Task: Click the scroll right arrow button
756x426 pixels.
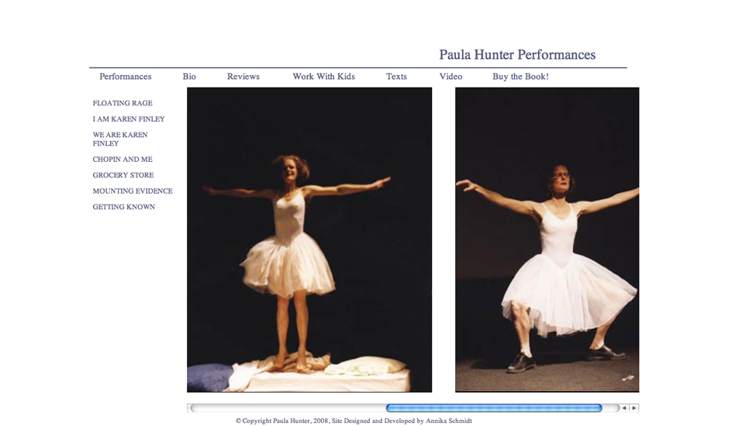Action: (633, 408)
